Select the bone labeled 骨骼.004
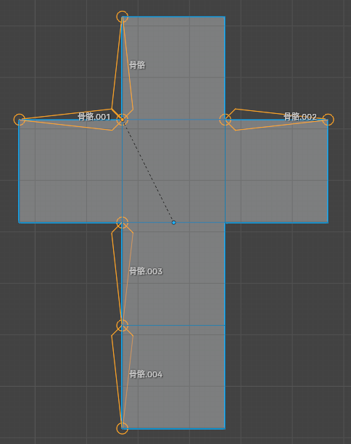Image resolution: width=351 pixels, height=444 pixels. coord(123,378)
